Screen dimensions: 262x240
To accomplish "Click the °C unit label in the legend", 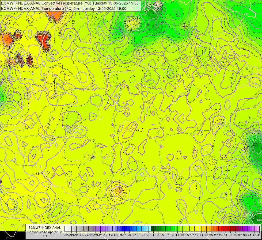I will click(45, 236).
